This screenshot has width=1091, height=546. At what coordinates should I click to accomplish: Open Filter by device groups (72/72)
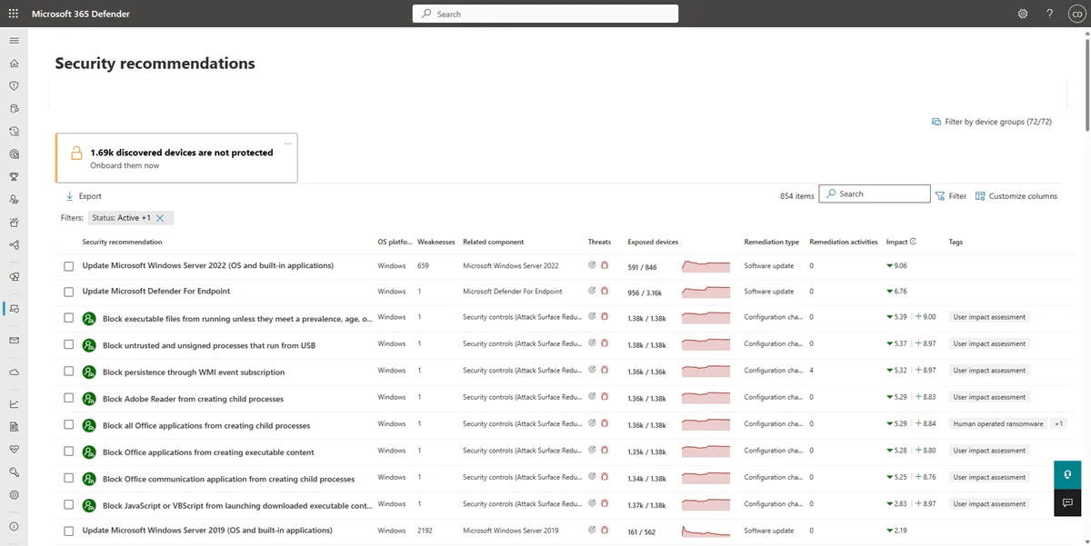(x=992, y=121)
